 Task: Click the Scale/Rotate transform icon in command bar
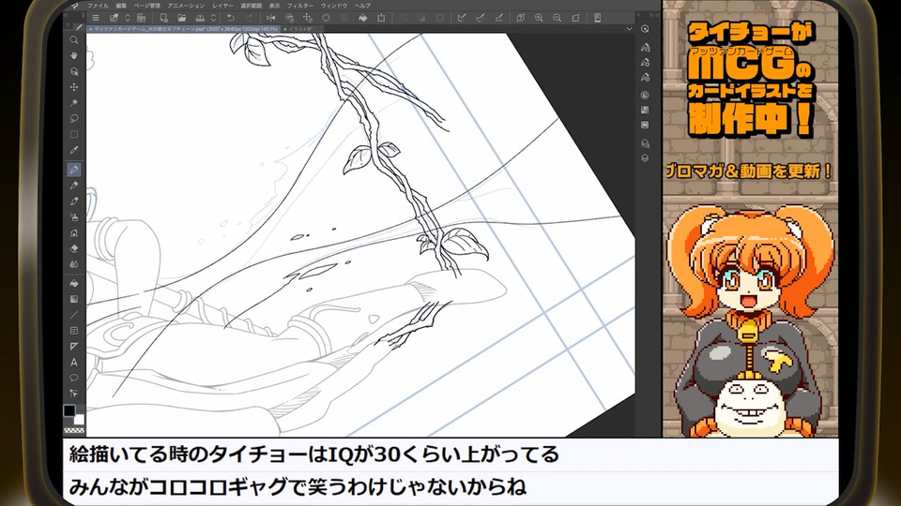381,18
